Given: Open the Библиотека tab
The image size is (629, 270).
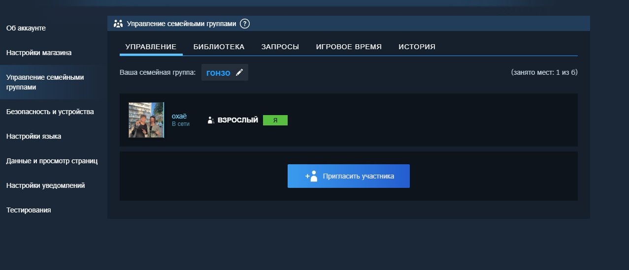Looking at the screenshot, I should pos(219,47).
